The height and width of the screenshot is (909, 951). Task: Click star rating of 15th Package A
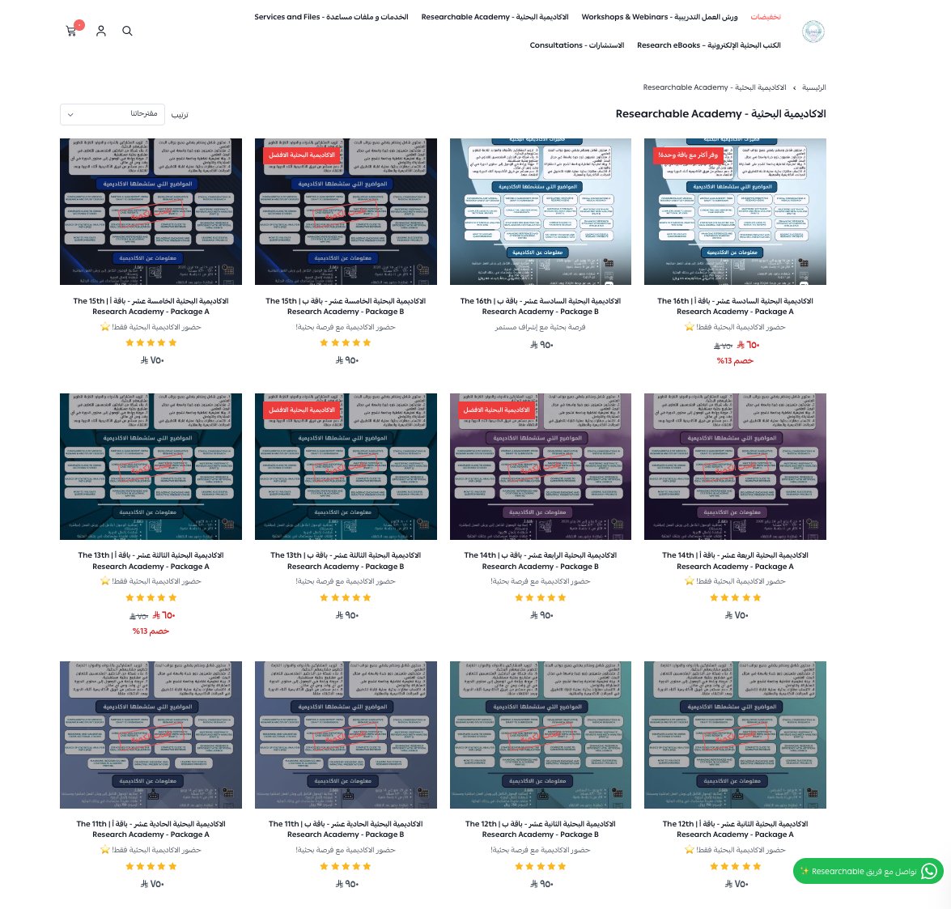pyautogui.click(x=151, y=342)
